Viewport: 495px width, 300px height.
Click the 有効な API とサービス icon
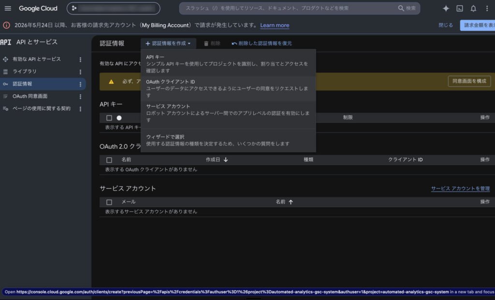click(5, 59)
